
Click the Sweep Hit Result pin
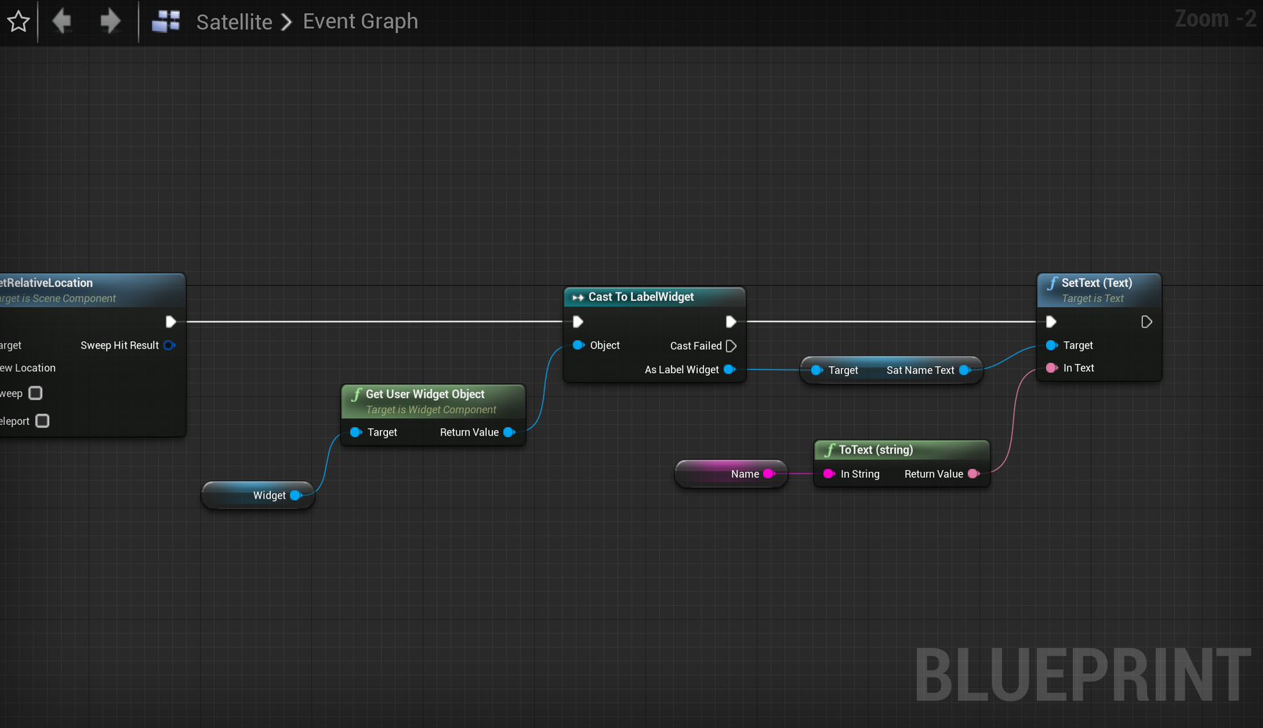point(169,345)
